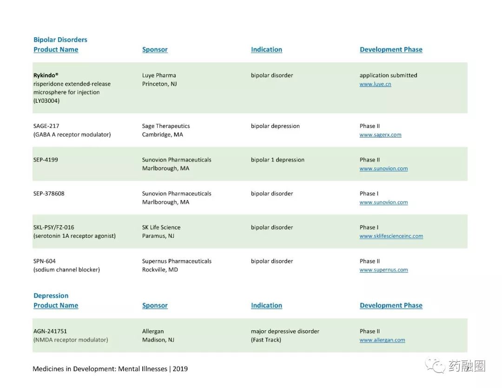Click Development Phase header under Depression

[x=391, y=306]
